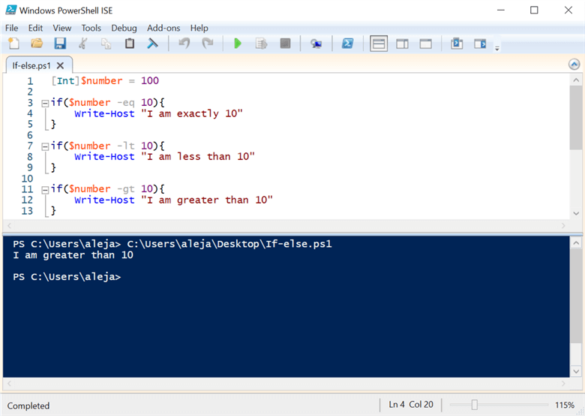Viewport: 585px width, 416px height.
Task: Select the If-else.ps1 tab
Action: click(x=31, y=66)
